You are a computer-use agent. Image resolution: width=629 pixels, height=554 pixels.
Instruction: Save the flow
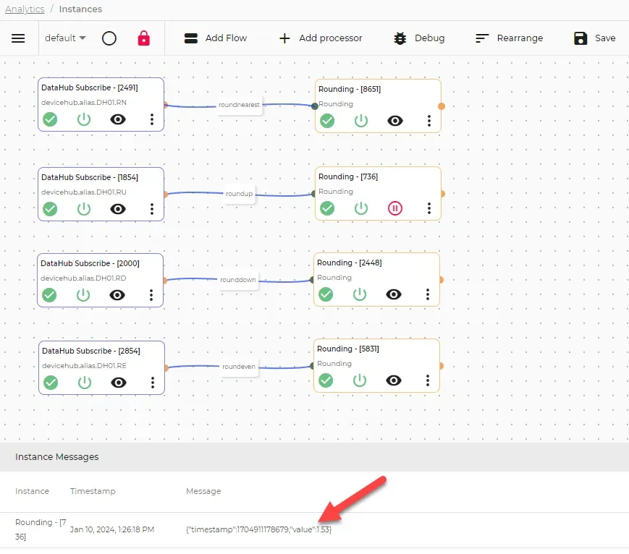point(594,38)
